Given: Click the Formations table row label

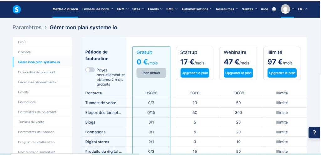Looking at the screenshot, I should click(x=95, y=132).
